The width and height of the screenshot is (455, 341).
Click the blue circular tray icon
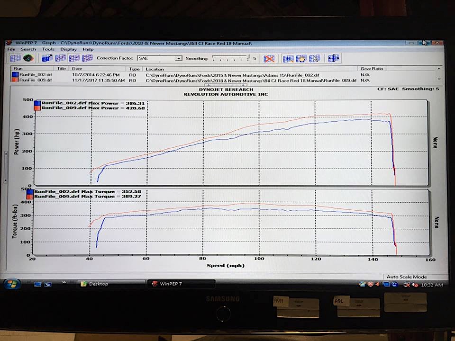pos(394,285)
